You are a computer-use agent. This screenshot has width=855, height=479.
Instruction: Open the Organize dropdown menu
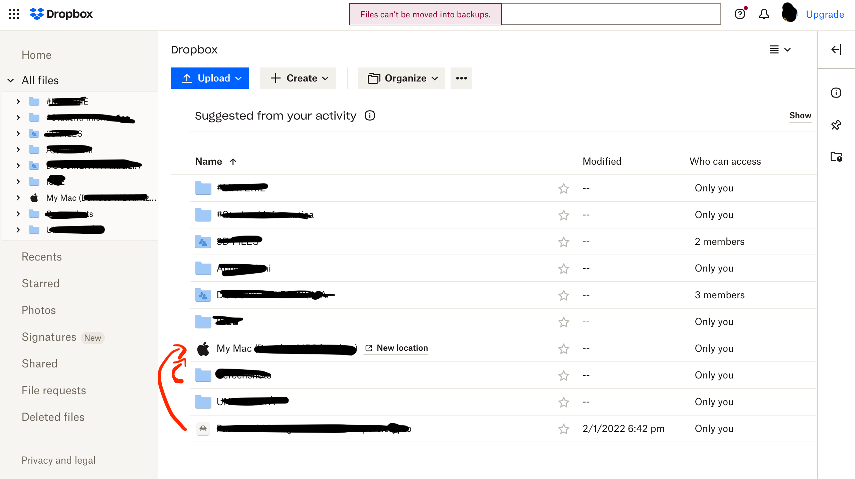click(401, 78)
